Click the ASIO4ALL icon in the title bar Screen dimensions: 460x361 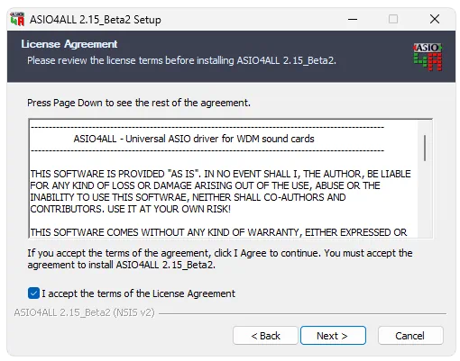pyautogui.click(x=17, y=19)
